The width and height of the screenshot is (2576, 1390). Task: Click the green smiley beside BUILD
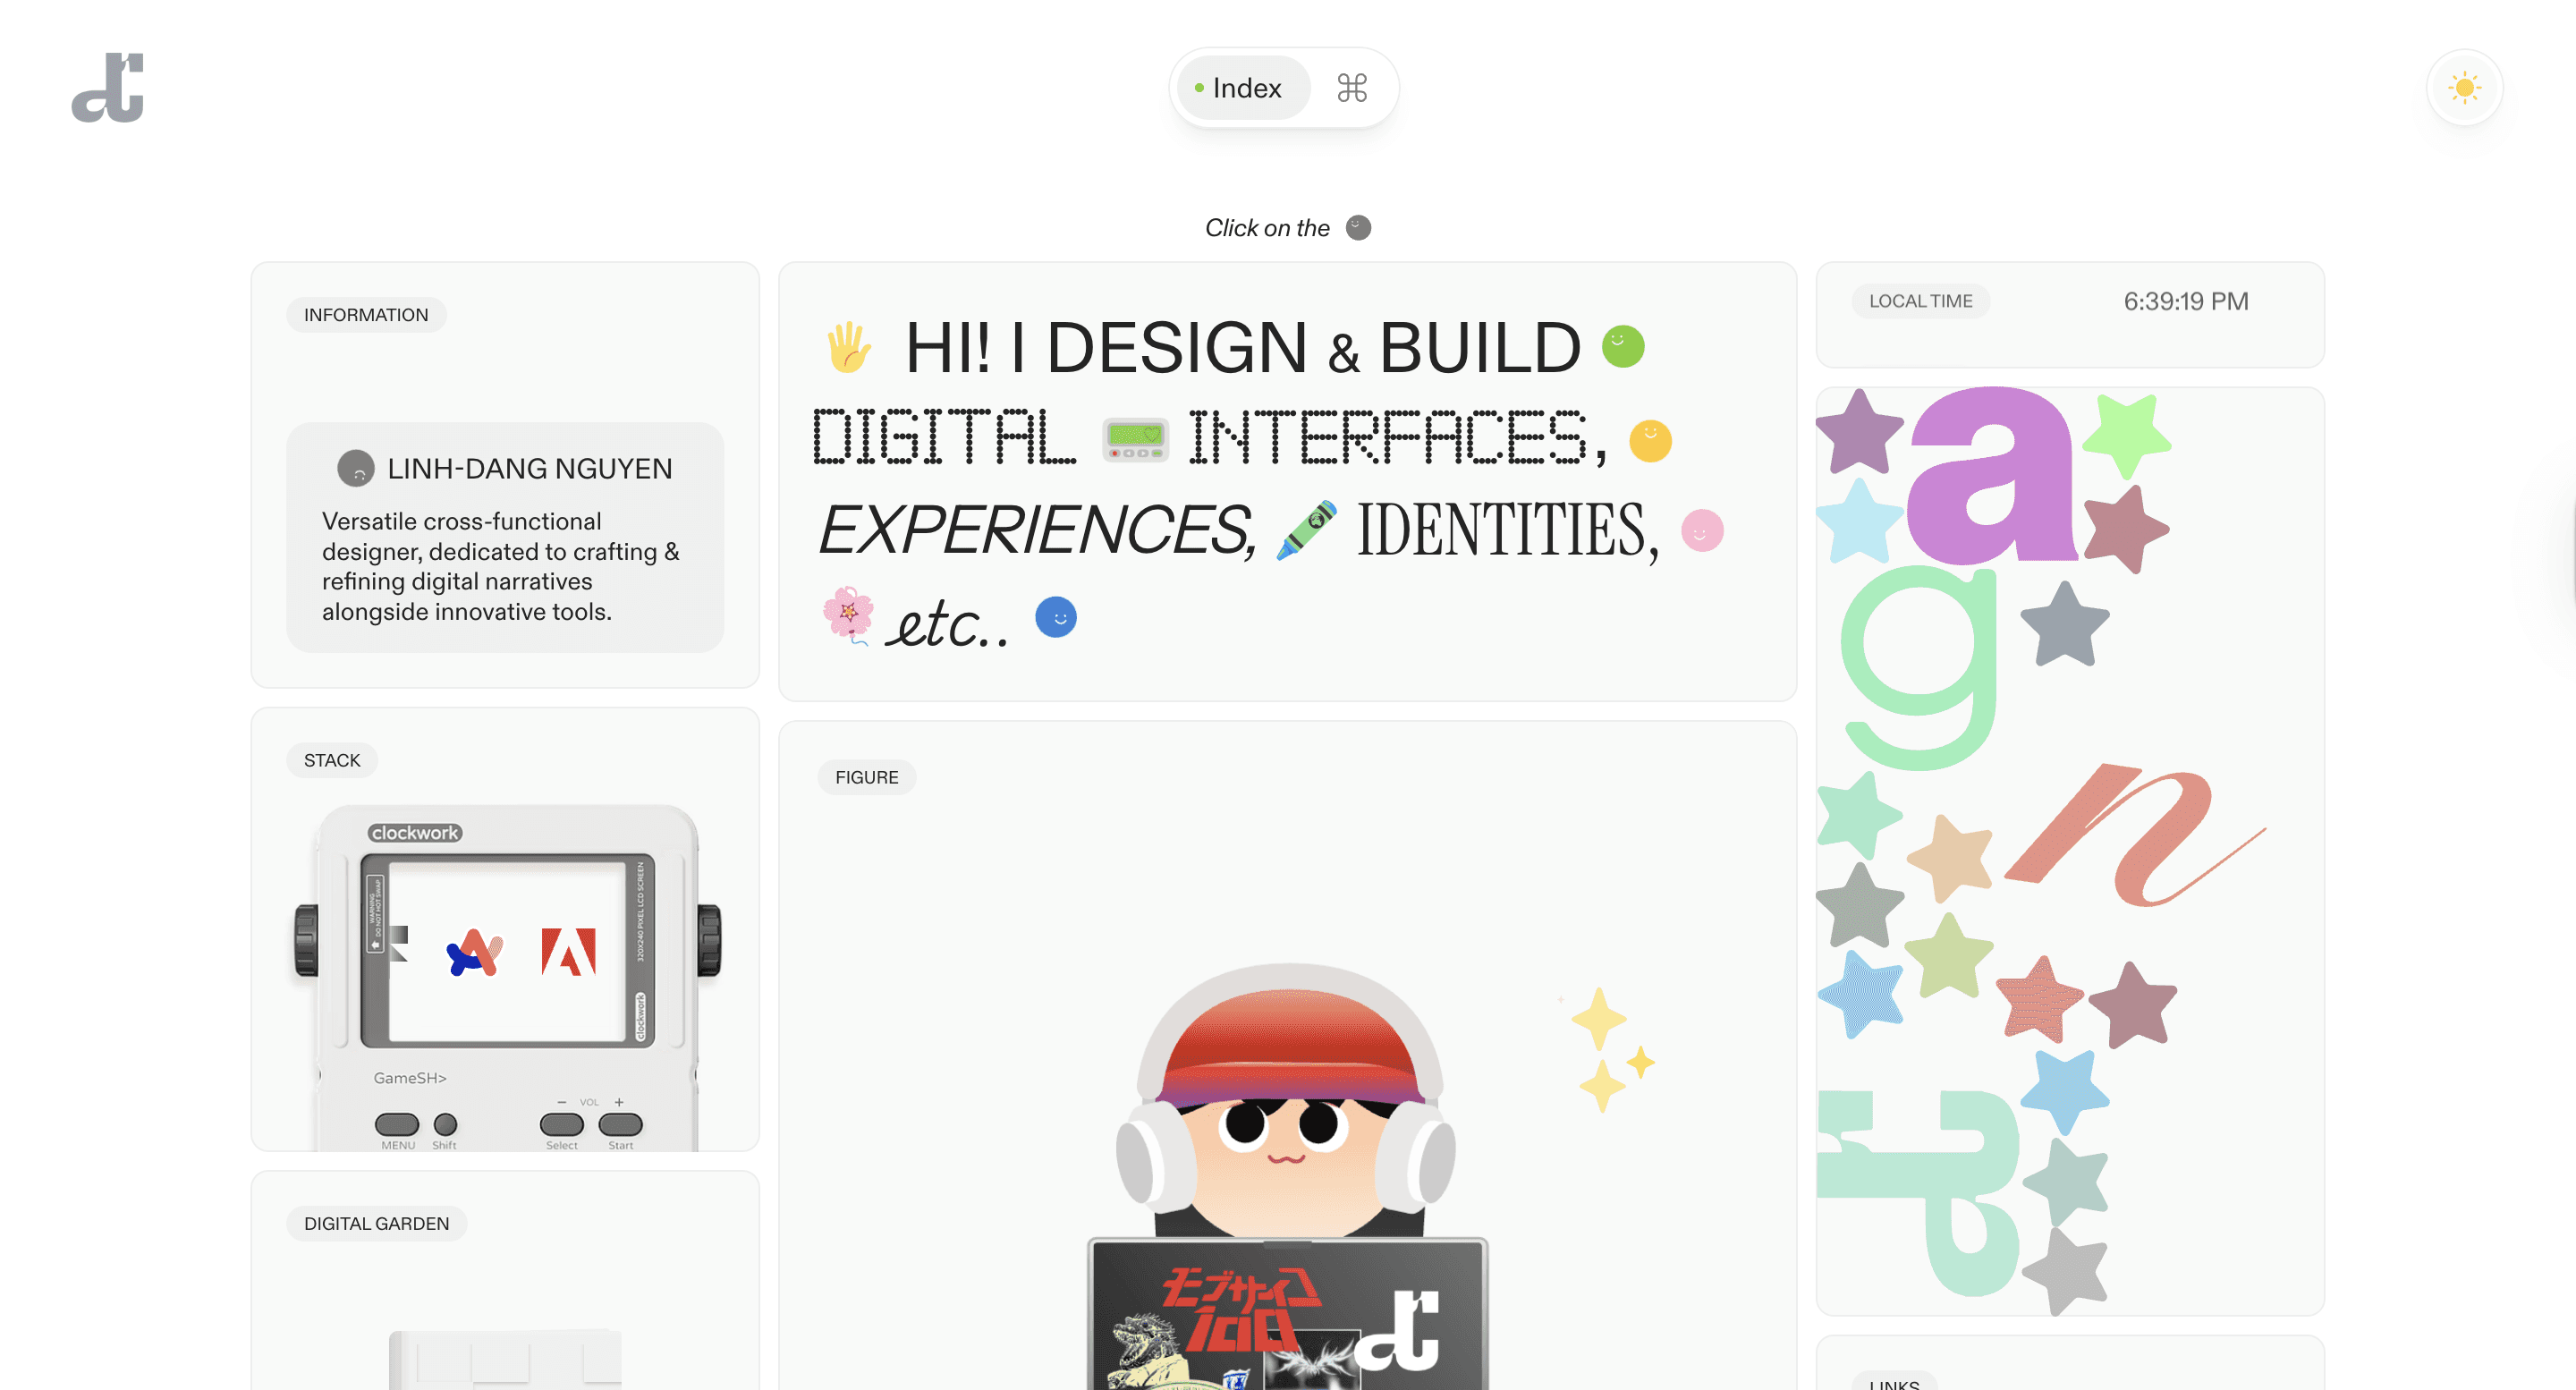click(x=1622, y=347)
